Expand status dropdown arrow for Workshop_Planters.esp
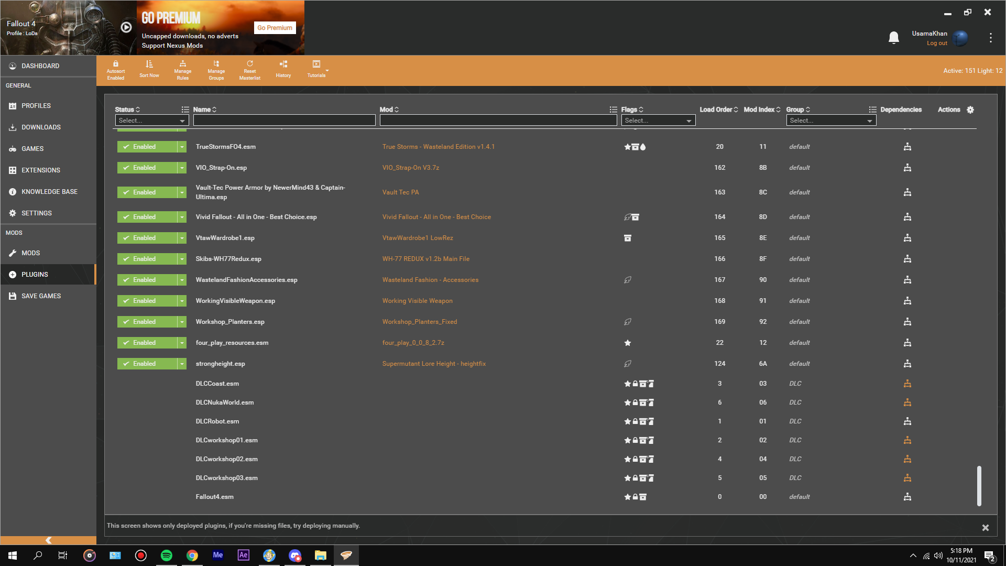The image size is (1006, 566). coord(182,322)
